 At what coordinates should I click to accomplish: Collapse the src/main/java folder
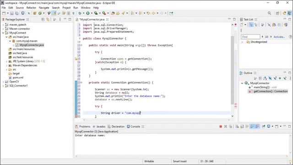[6, 37]
